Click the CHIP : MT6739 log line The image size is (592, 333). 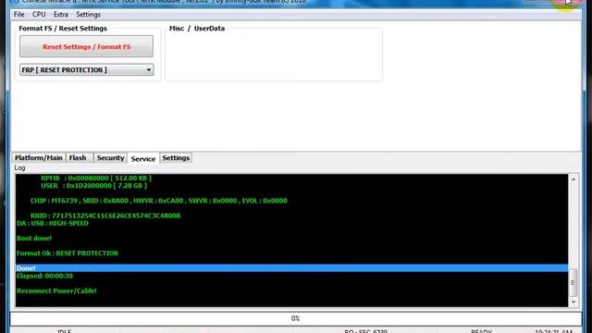[x=158, y=201]
